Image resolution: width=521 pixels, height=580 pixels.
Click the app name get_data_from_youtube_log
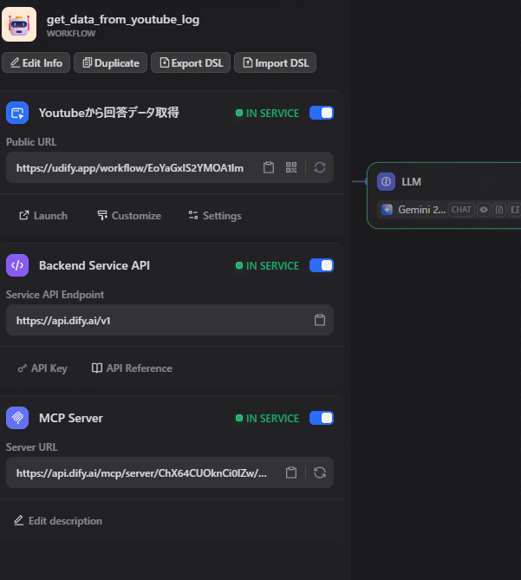(123, 19)
